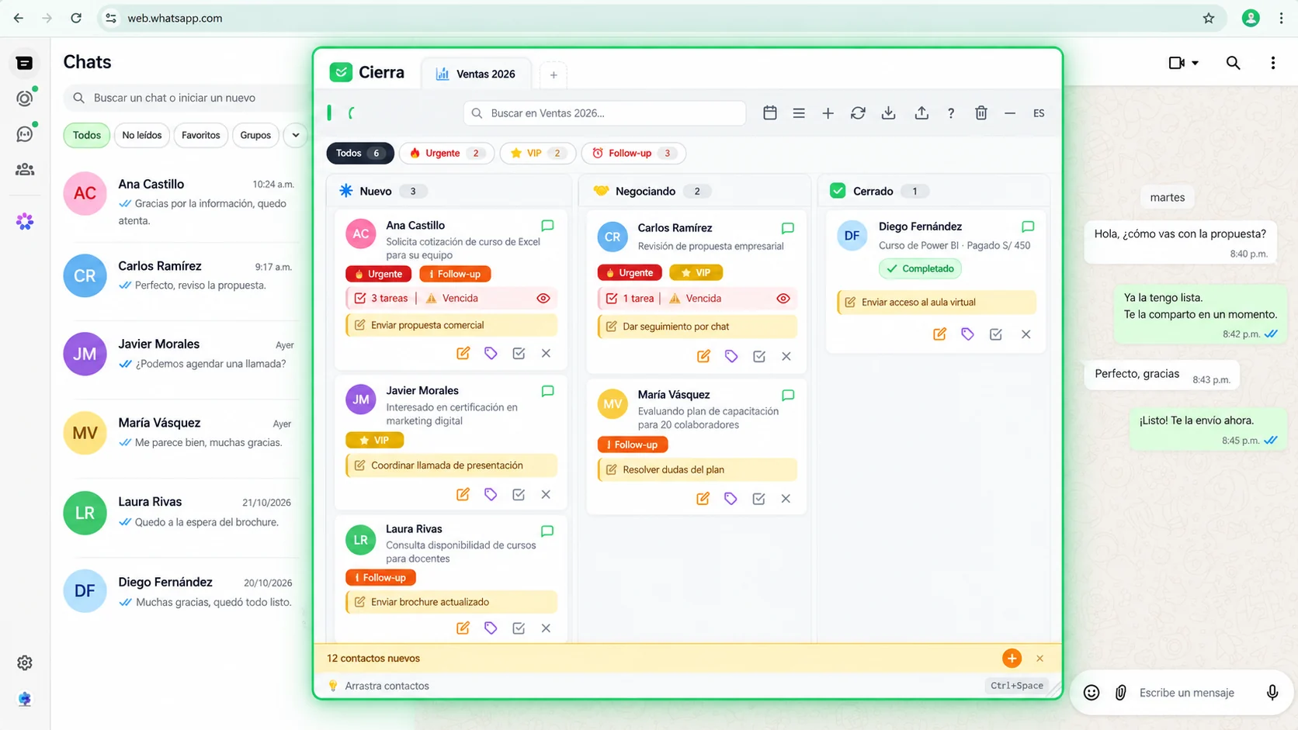This screenshot has height=730, width=1298.
Task: Check task icon on Ana Castillo card
Action: tap(519, 353)
